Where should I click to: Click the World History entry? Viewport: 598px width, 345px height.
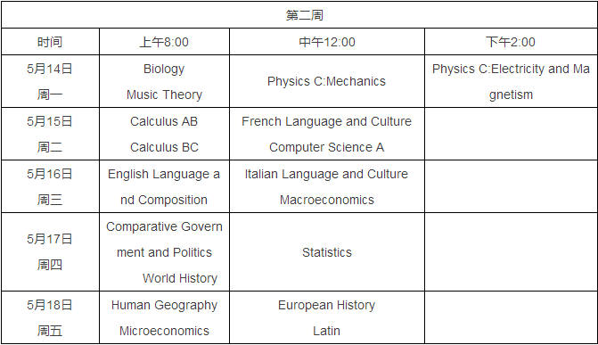[x=180, y=278]
